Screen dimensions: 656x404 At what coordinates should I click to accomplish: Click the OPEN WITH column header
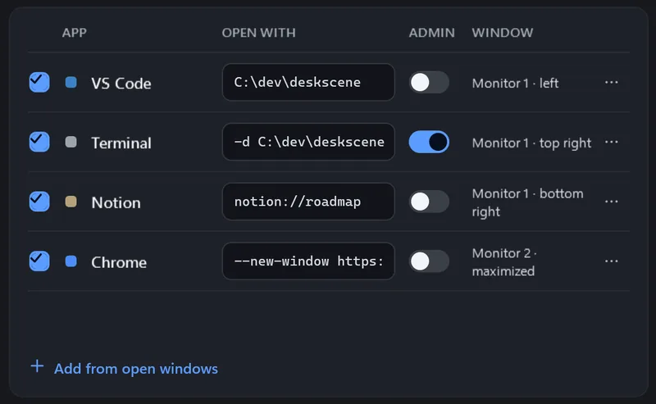tap(258, 33)
